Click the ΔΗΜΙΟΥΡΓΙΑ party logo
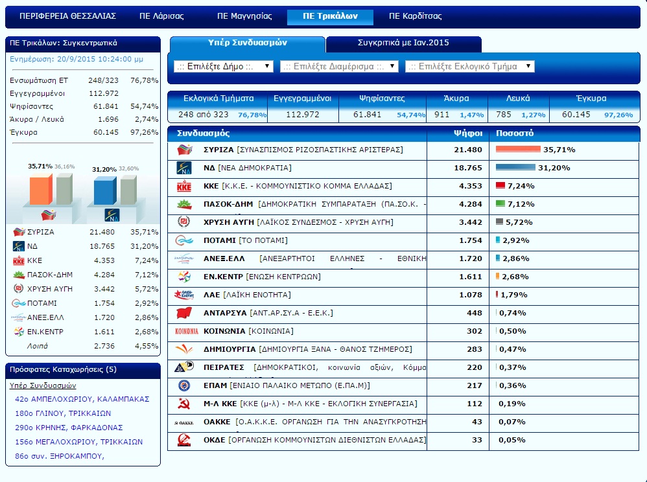 point(184,349)
